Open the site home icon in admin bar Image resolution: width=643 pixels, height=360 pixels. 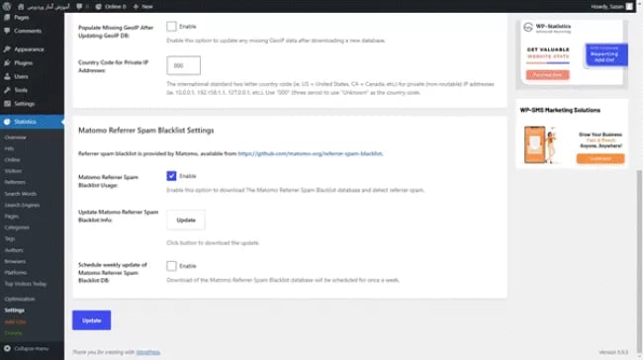(21, 7)
